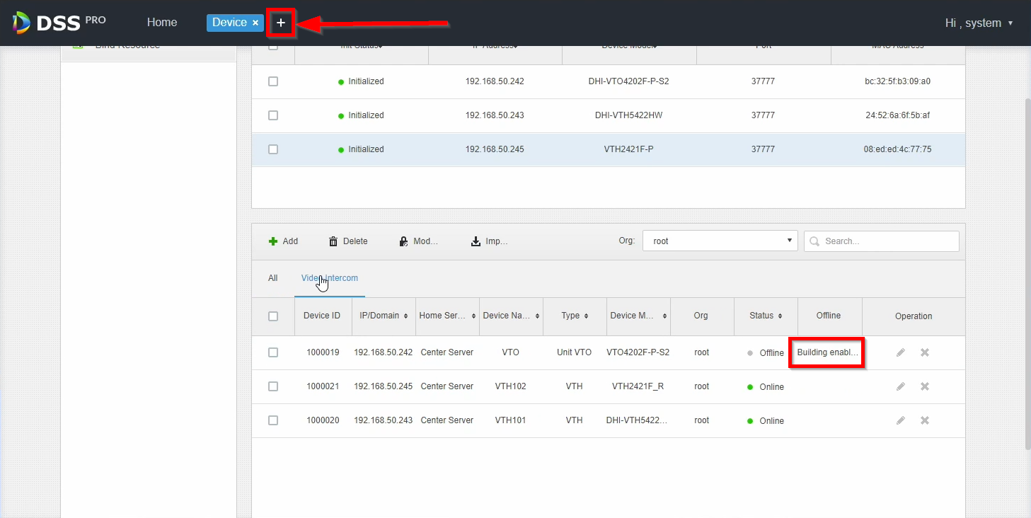Open the Org root dropdown
Image resolution: width=1031 pixels, height=518 pixels.
pos(720,241)
